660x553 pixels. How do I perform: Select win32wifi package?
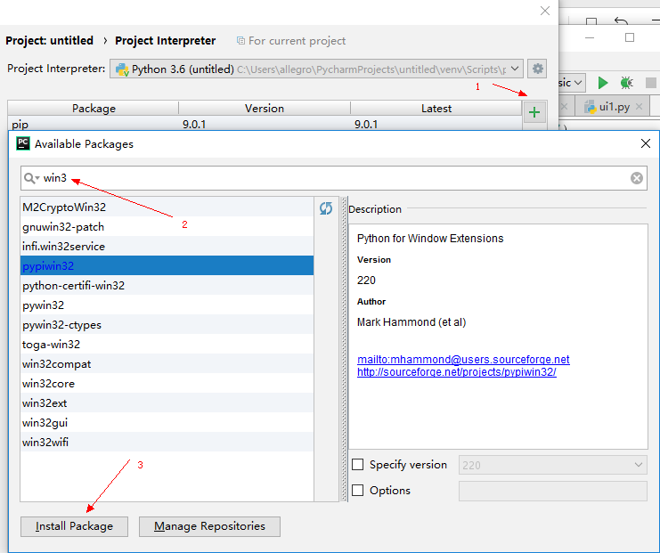point(167,442)
